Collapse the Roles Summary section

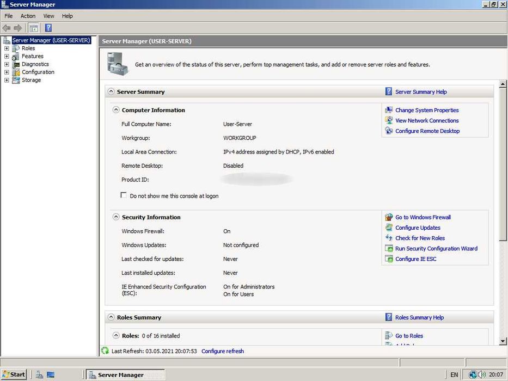click(111, 317)
